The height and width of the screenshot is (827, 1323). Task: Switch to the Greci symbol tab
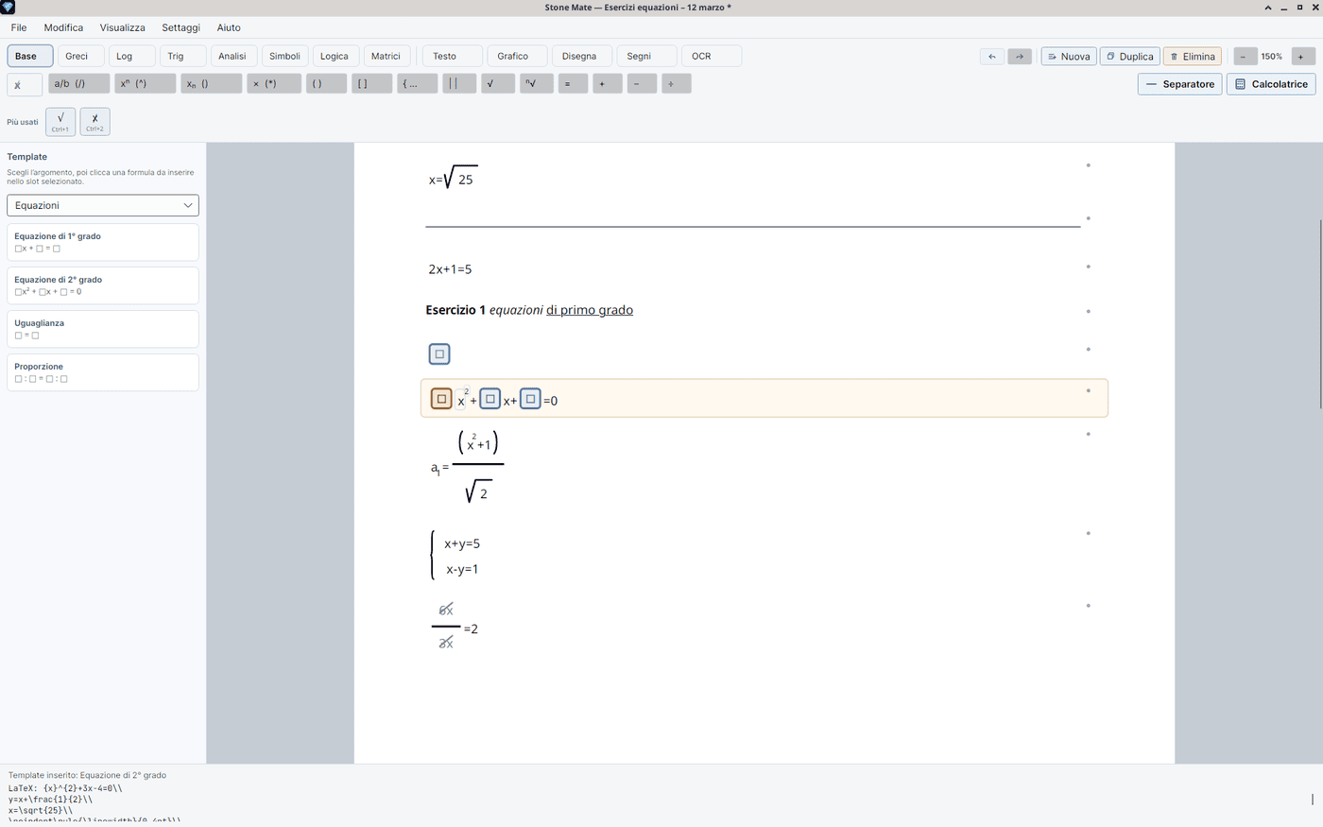[x=81, y=57]
